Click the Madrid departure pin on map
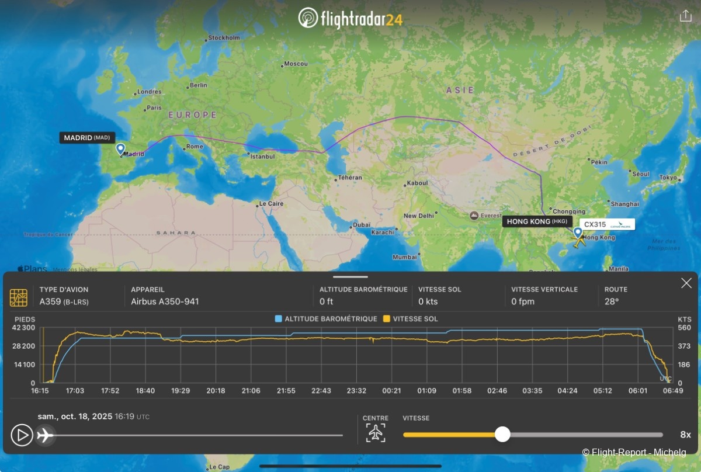The height and width of the screenshot is (472, 701). coord(120,148)
